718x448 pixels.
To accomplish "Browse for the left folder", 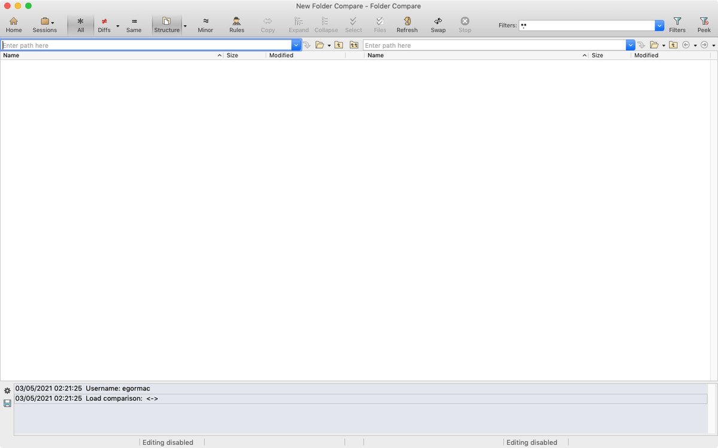I will point(320,45).
